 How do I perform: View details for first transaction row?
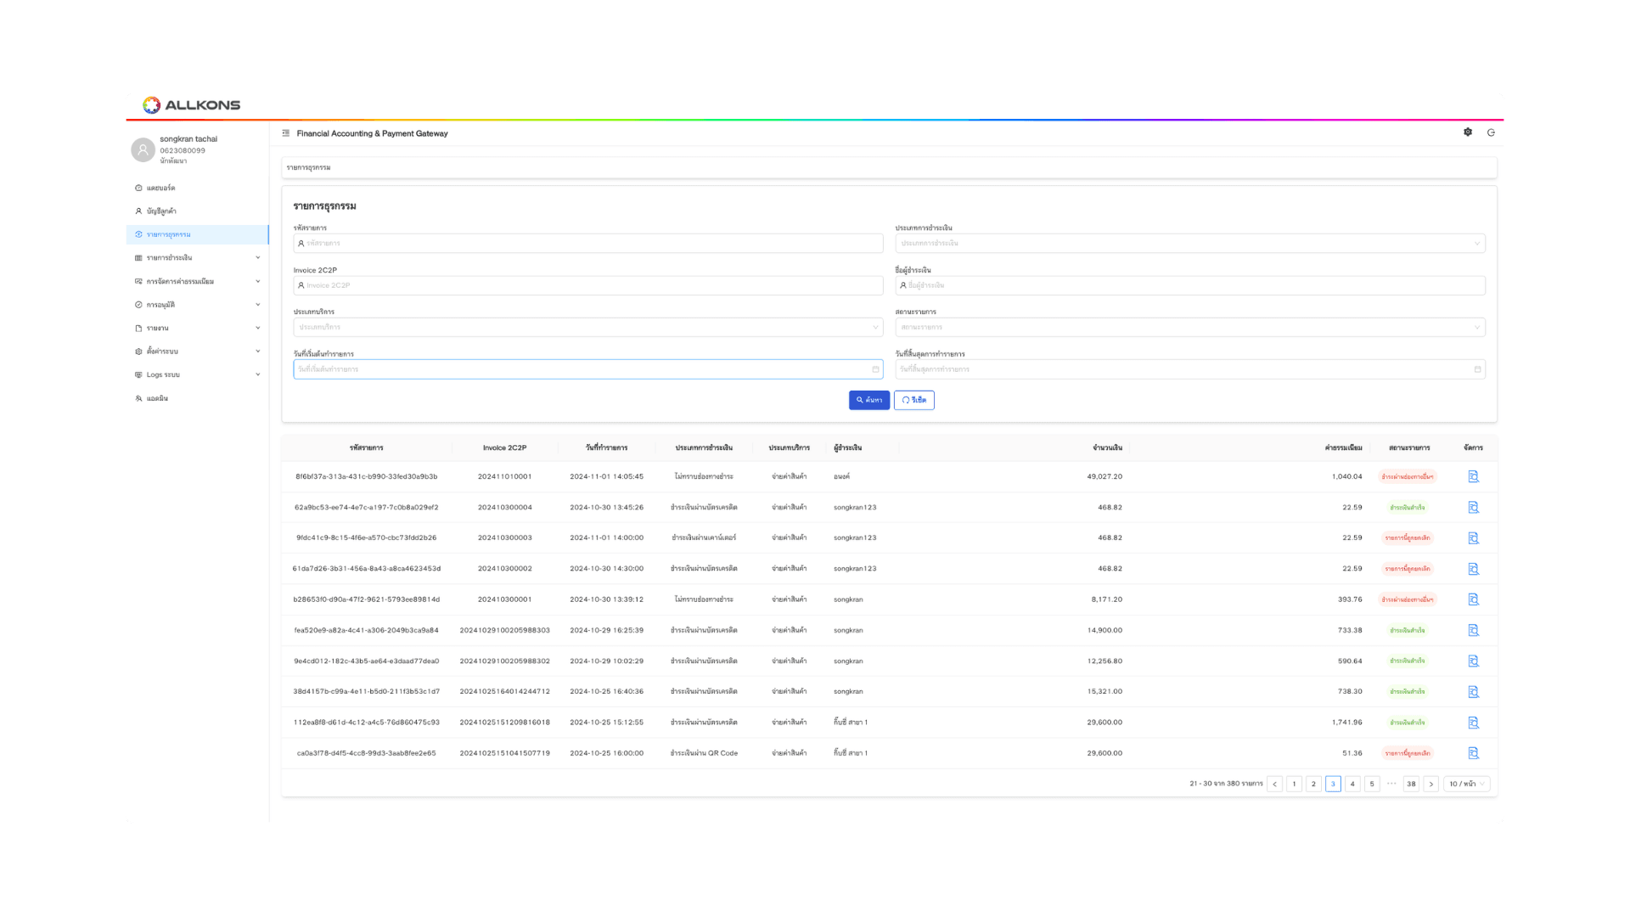pyautogui.click(x=1473, y=477)
